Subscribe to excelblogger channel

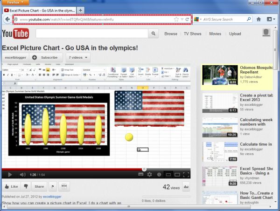click(46, 57)
